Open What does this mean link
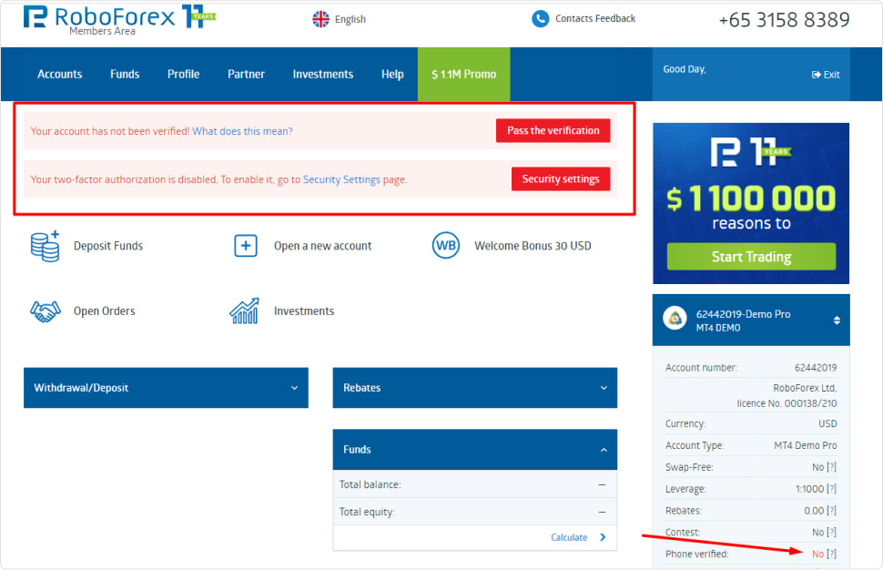 click(242, 131)
